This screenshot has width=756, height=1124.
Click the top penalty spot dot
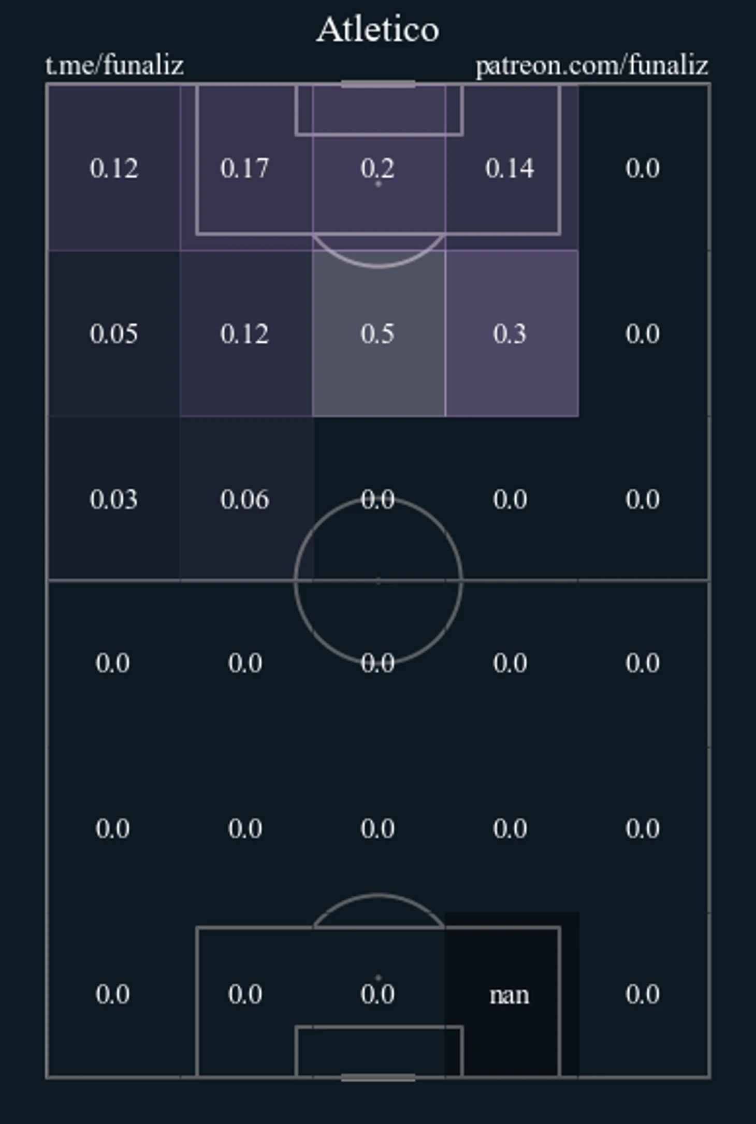coord(379,184)
